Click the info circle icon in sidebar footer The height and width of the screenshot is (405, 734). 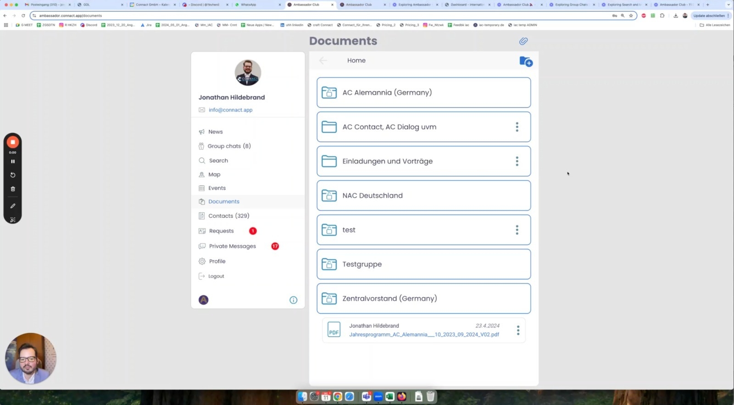click(294, 300)
